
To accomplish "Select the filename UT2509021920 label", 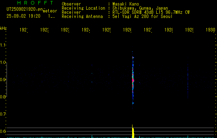I will pos(25,9).
